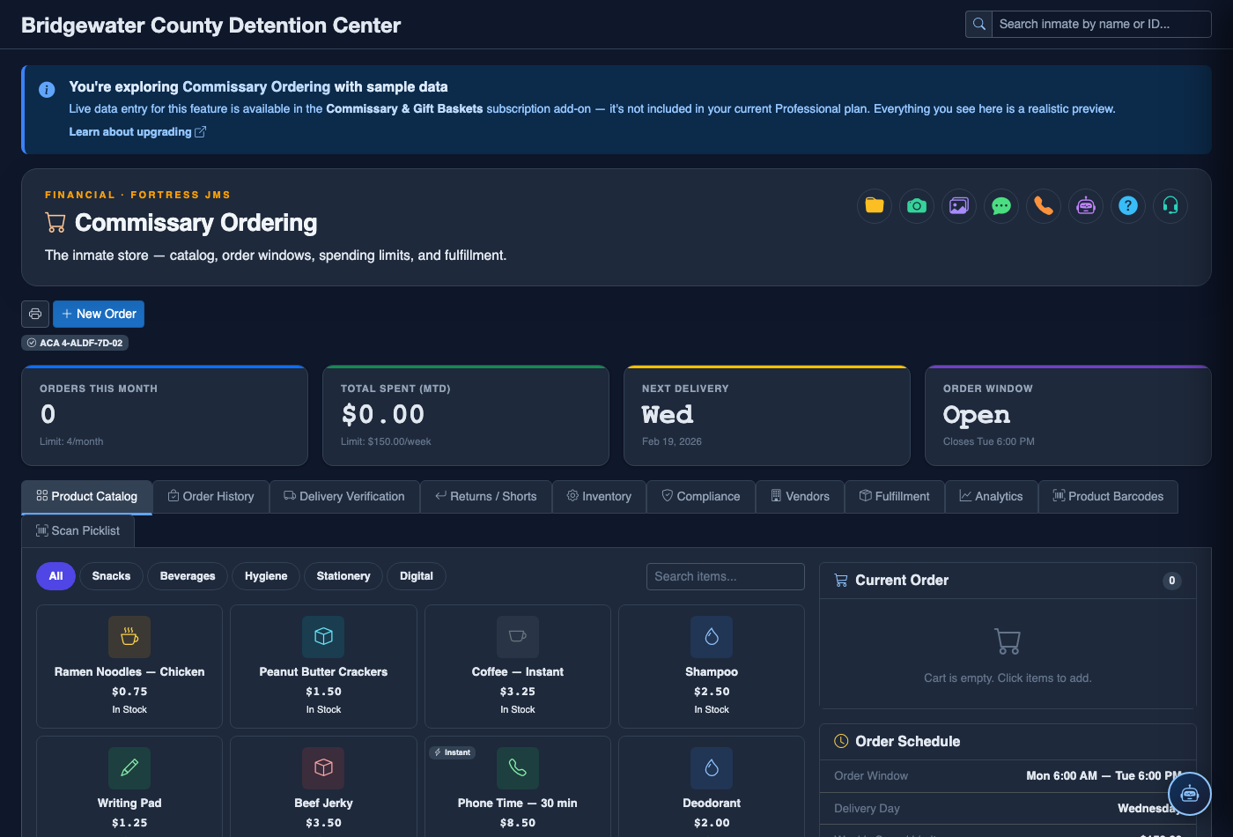1233x837 pixels.
Task: Click the purple robot icon in header
Action: 1086,206
